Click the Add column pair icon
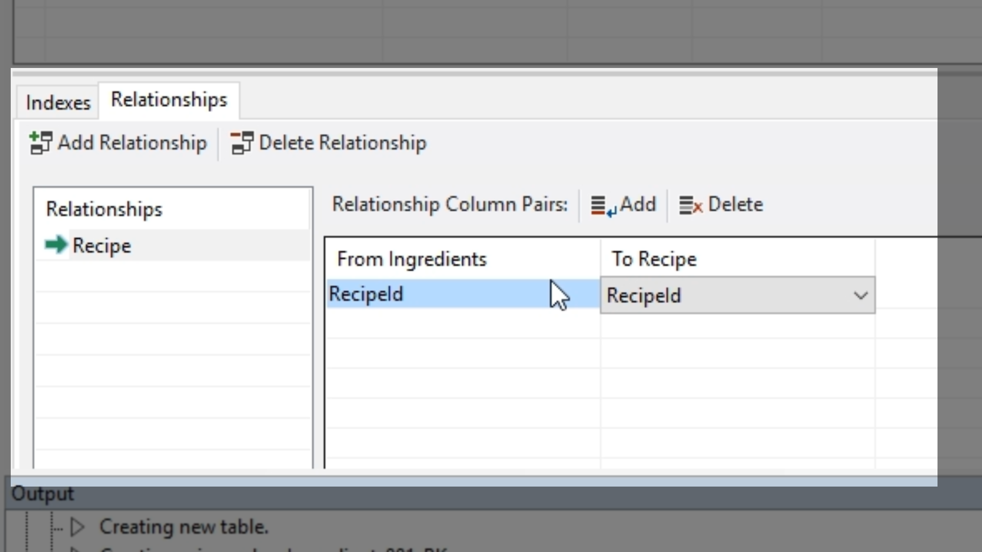Image resolution: width=982 pixels, height=552 pixels. [603, 205]
